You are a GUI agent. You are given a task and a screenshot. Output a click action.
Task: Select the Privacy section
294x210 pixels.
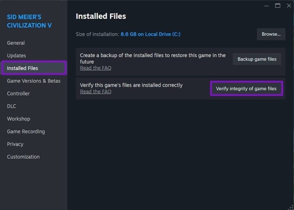pos(15,144)
